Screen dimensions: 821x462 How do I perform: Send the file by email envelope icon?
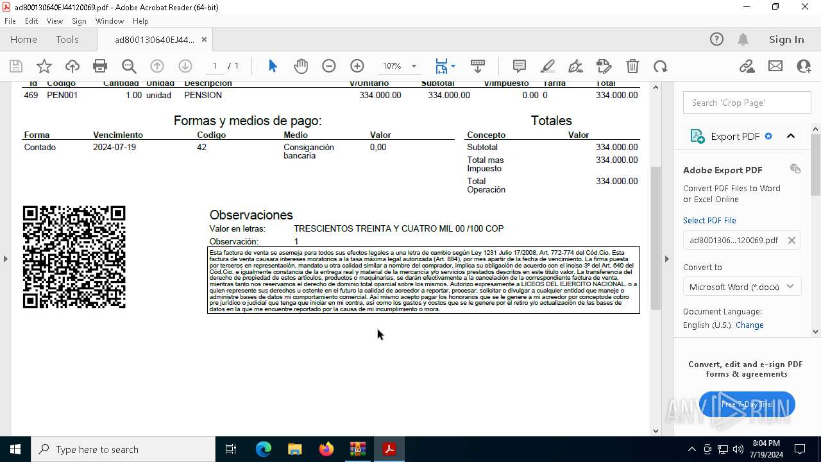click(x=775, y=66)
